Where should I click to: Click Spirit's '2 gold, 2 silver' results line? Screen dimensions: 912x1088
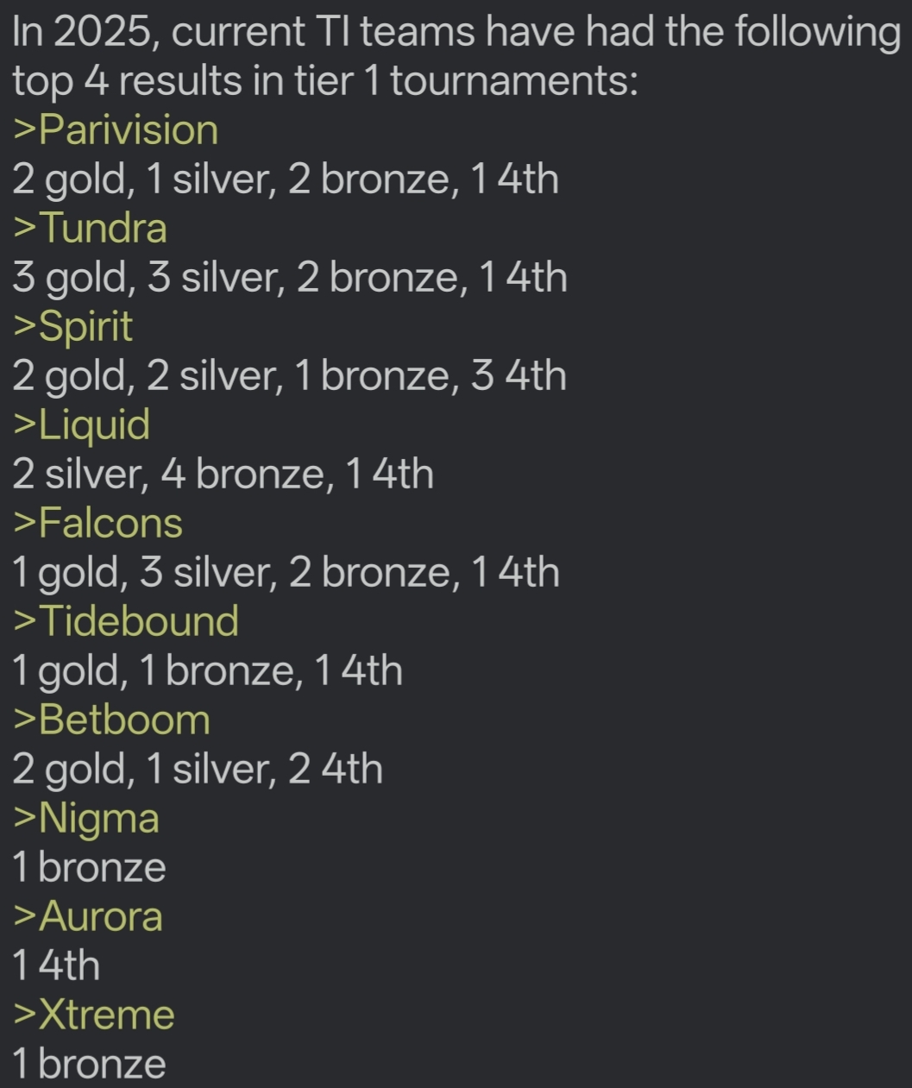289,376
